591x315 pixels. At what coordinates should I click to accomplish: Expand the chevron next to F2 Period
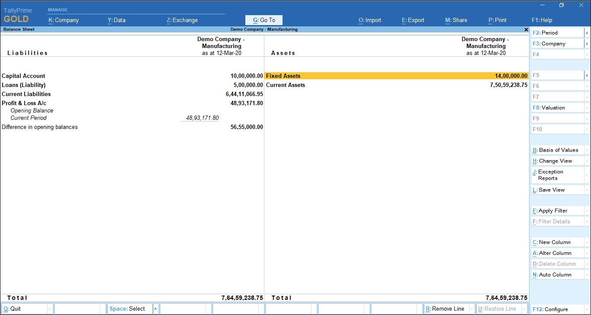coord(587,32)
